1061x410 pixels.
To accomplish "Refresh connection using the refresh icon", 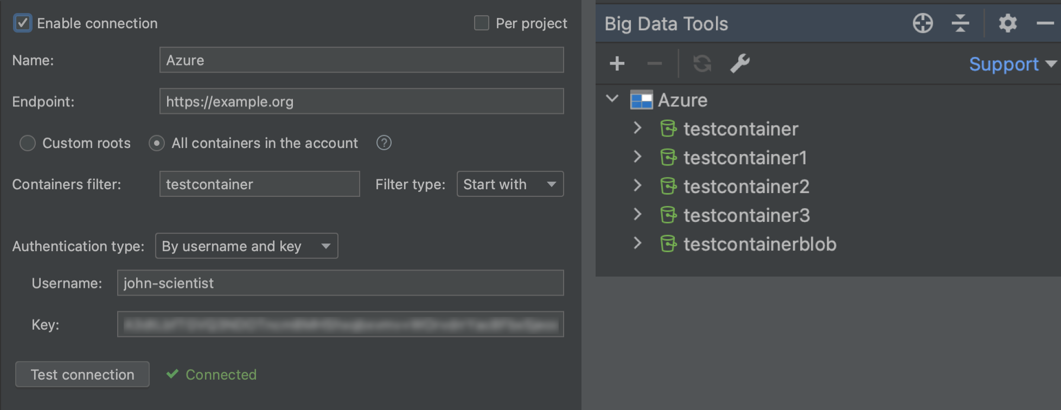I will (x=702, y=63).
